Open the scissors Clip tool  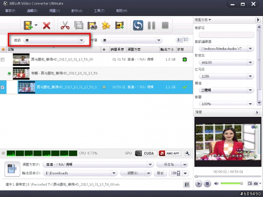65,25
